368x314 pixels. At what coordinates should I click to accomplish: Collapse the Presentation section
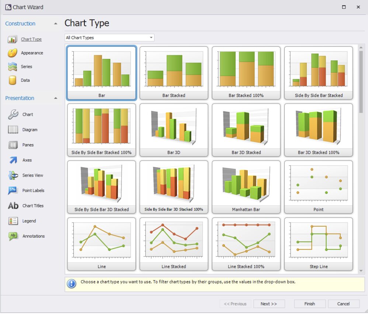pyautogui.click(x=56, y=98)
